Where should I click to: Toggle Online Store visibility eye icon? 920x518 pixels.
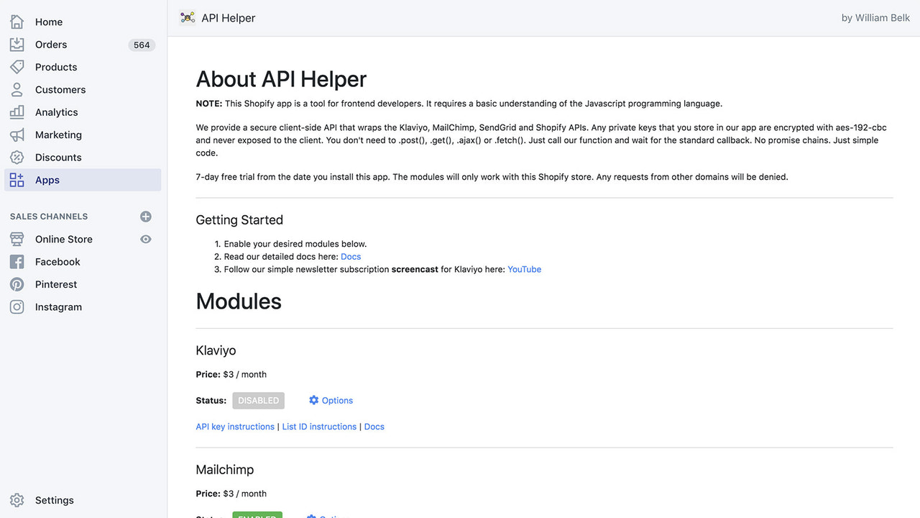pos(145,239)
